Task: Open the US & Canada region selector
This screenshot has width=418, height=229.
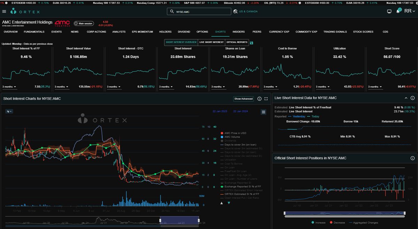Action: 246,11
